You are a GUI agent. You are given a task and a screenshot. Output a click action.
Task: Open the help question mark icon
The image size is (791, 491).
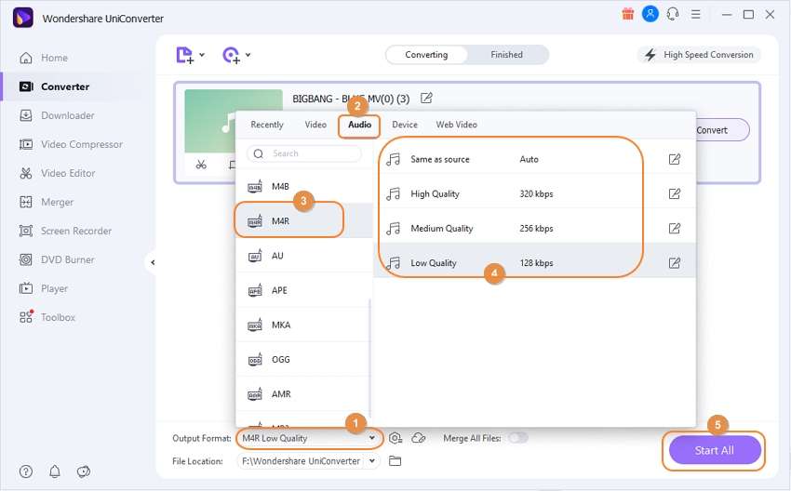click(26, 471)
